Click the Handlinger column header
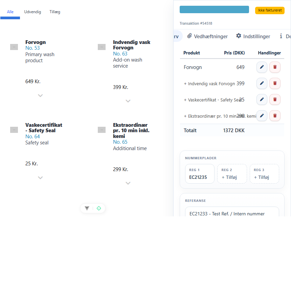The height and width of the screenshot is (284, 291). click(x=269, y=53)
